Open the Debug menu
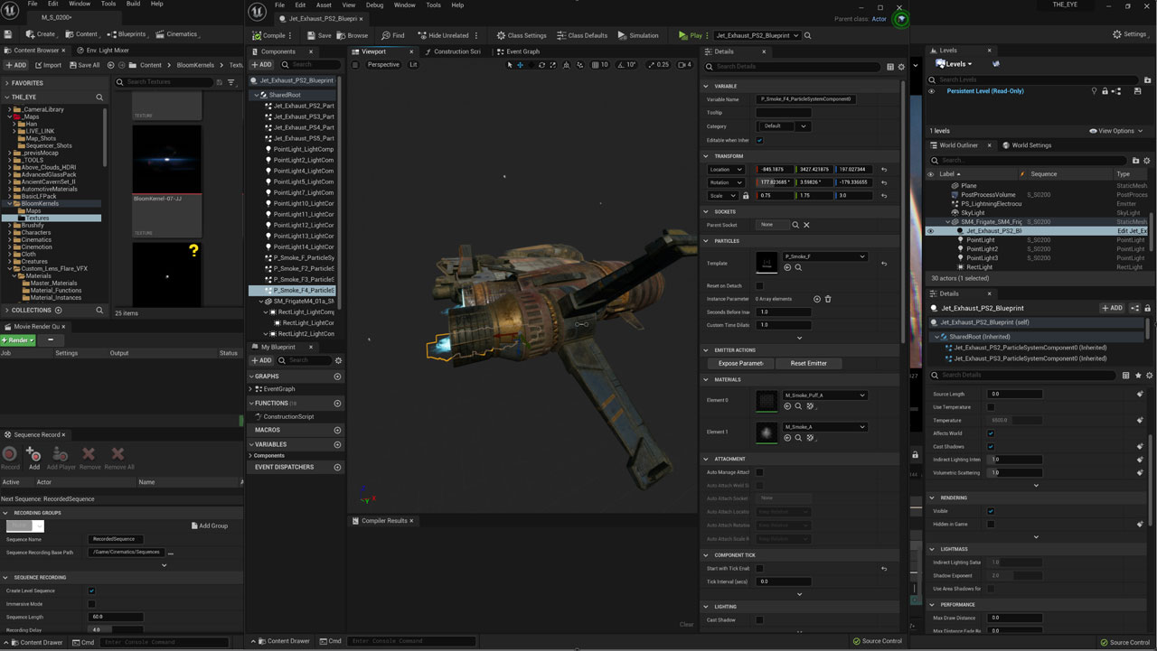1157x651 pixels. pyautogui.click(x=374, y=5)
